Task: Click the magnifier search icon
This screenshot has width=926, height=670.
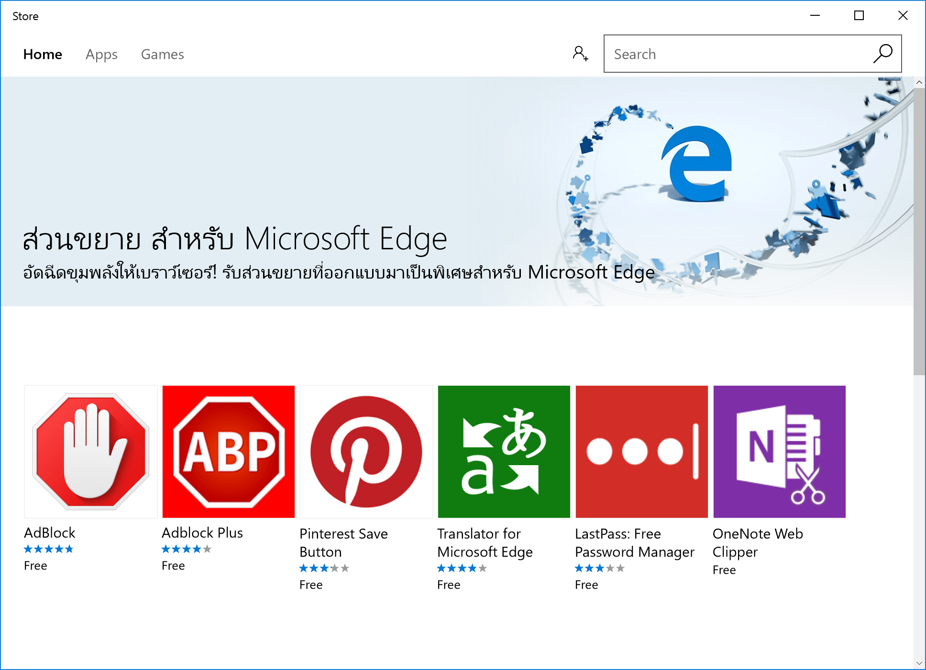Action: pyautogui.click(x=883, y=54)
